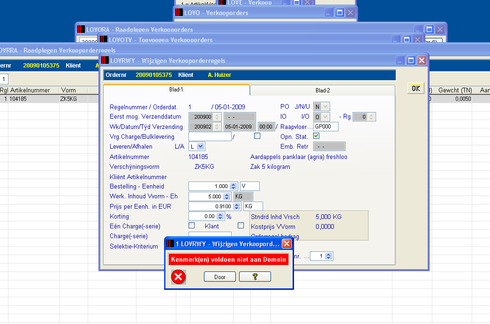The image size is (490, 324).
Task: Toggle the Opn. Stat. checkbox
Action: pos(316,136)
